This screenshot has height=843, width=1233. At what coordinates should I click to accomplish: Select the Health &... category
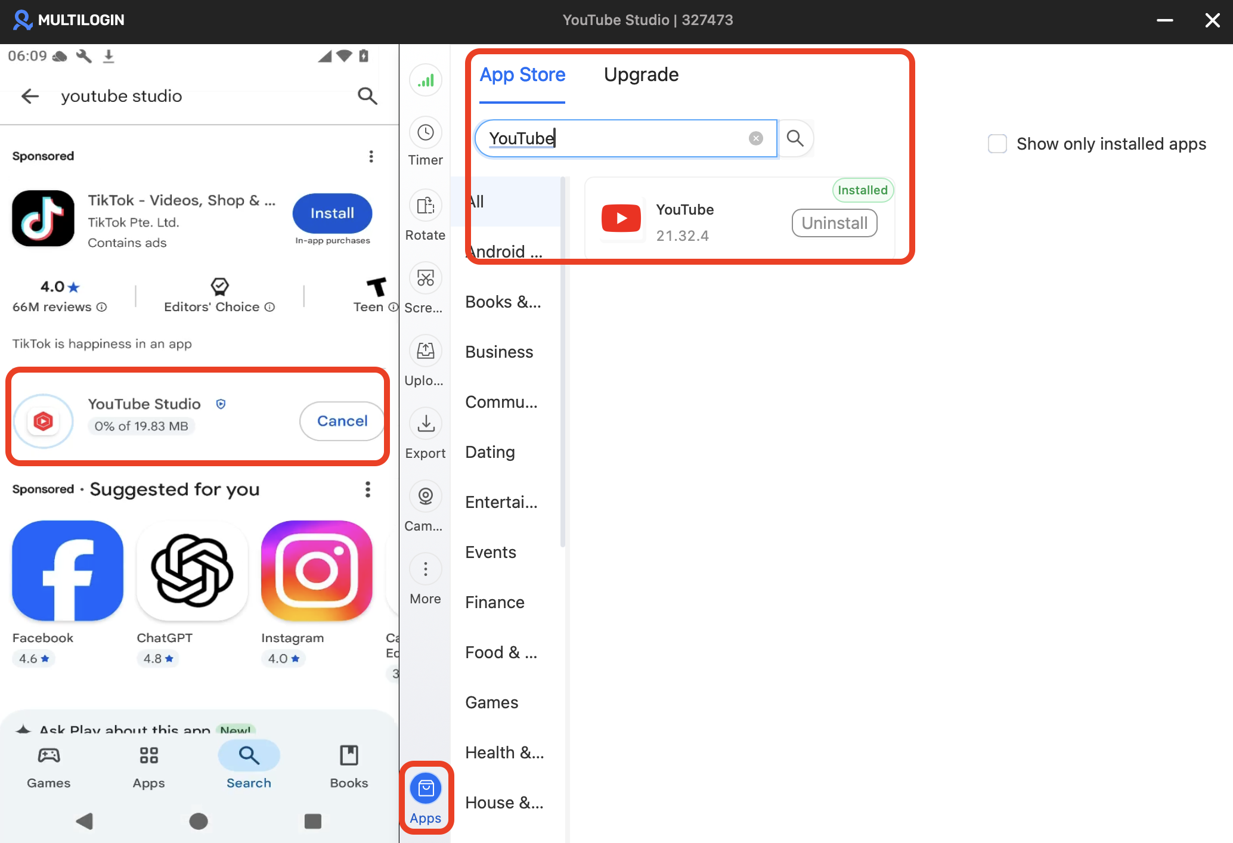click(506, 752)
